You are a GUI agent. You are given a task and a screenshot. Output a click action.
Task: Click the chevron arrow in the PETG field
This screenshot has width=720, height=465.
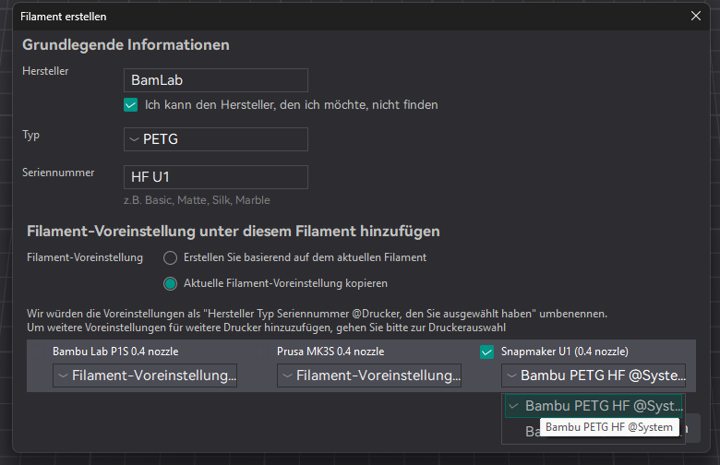135,139
